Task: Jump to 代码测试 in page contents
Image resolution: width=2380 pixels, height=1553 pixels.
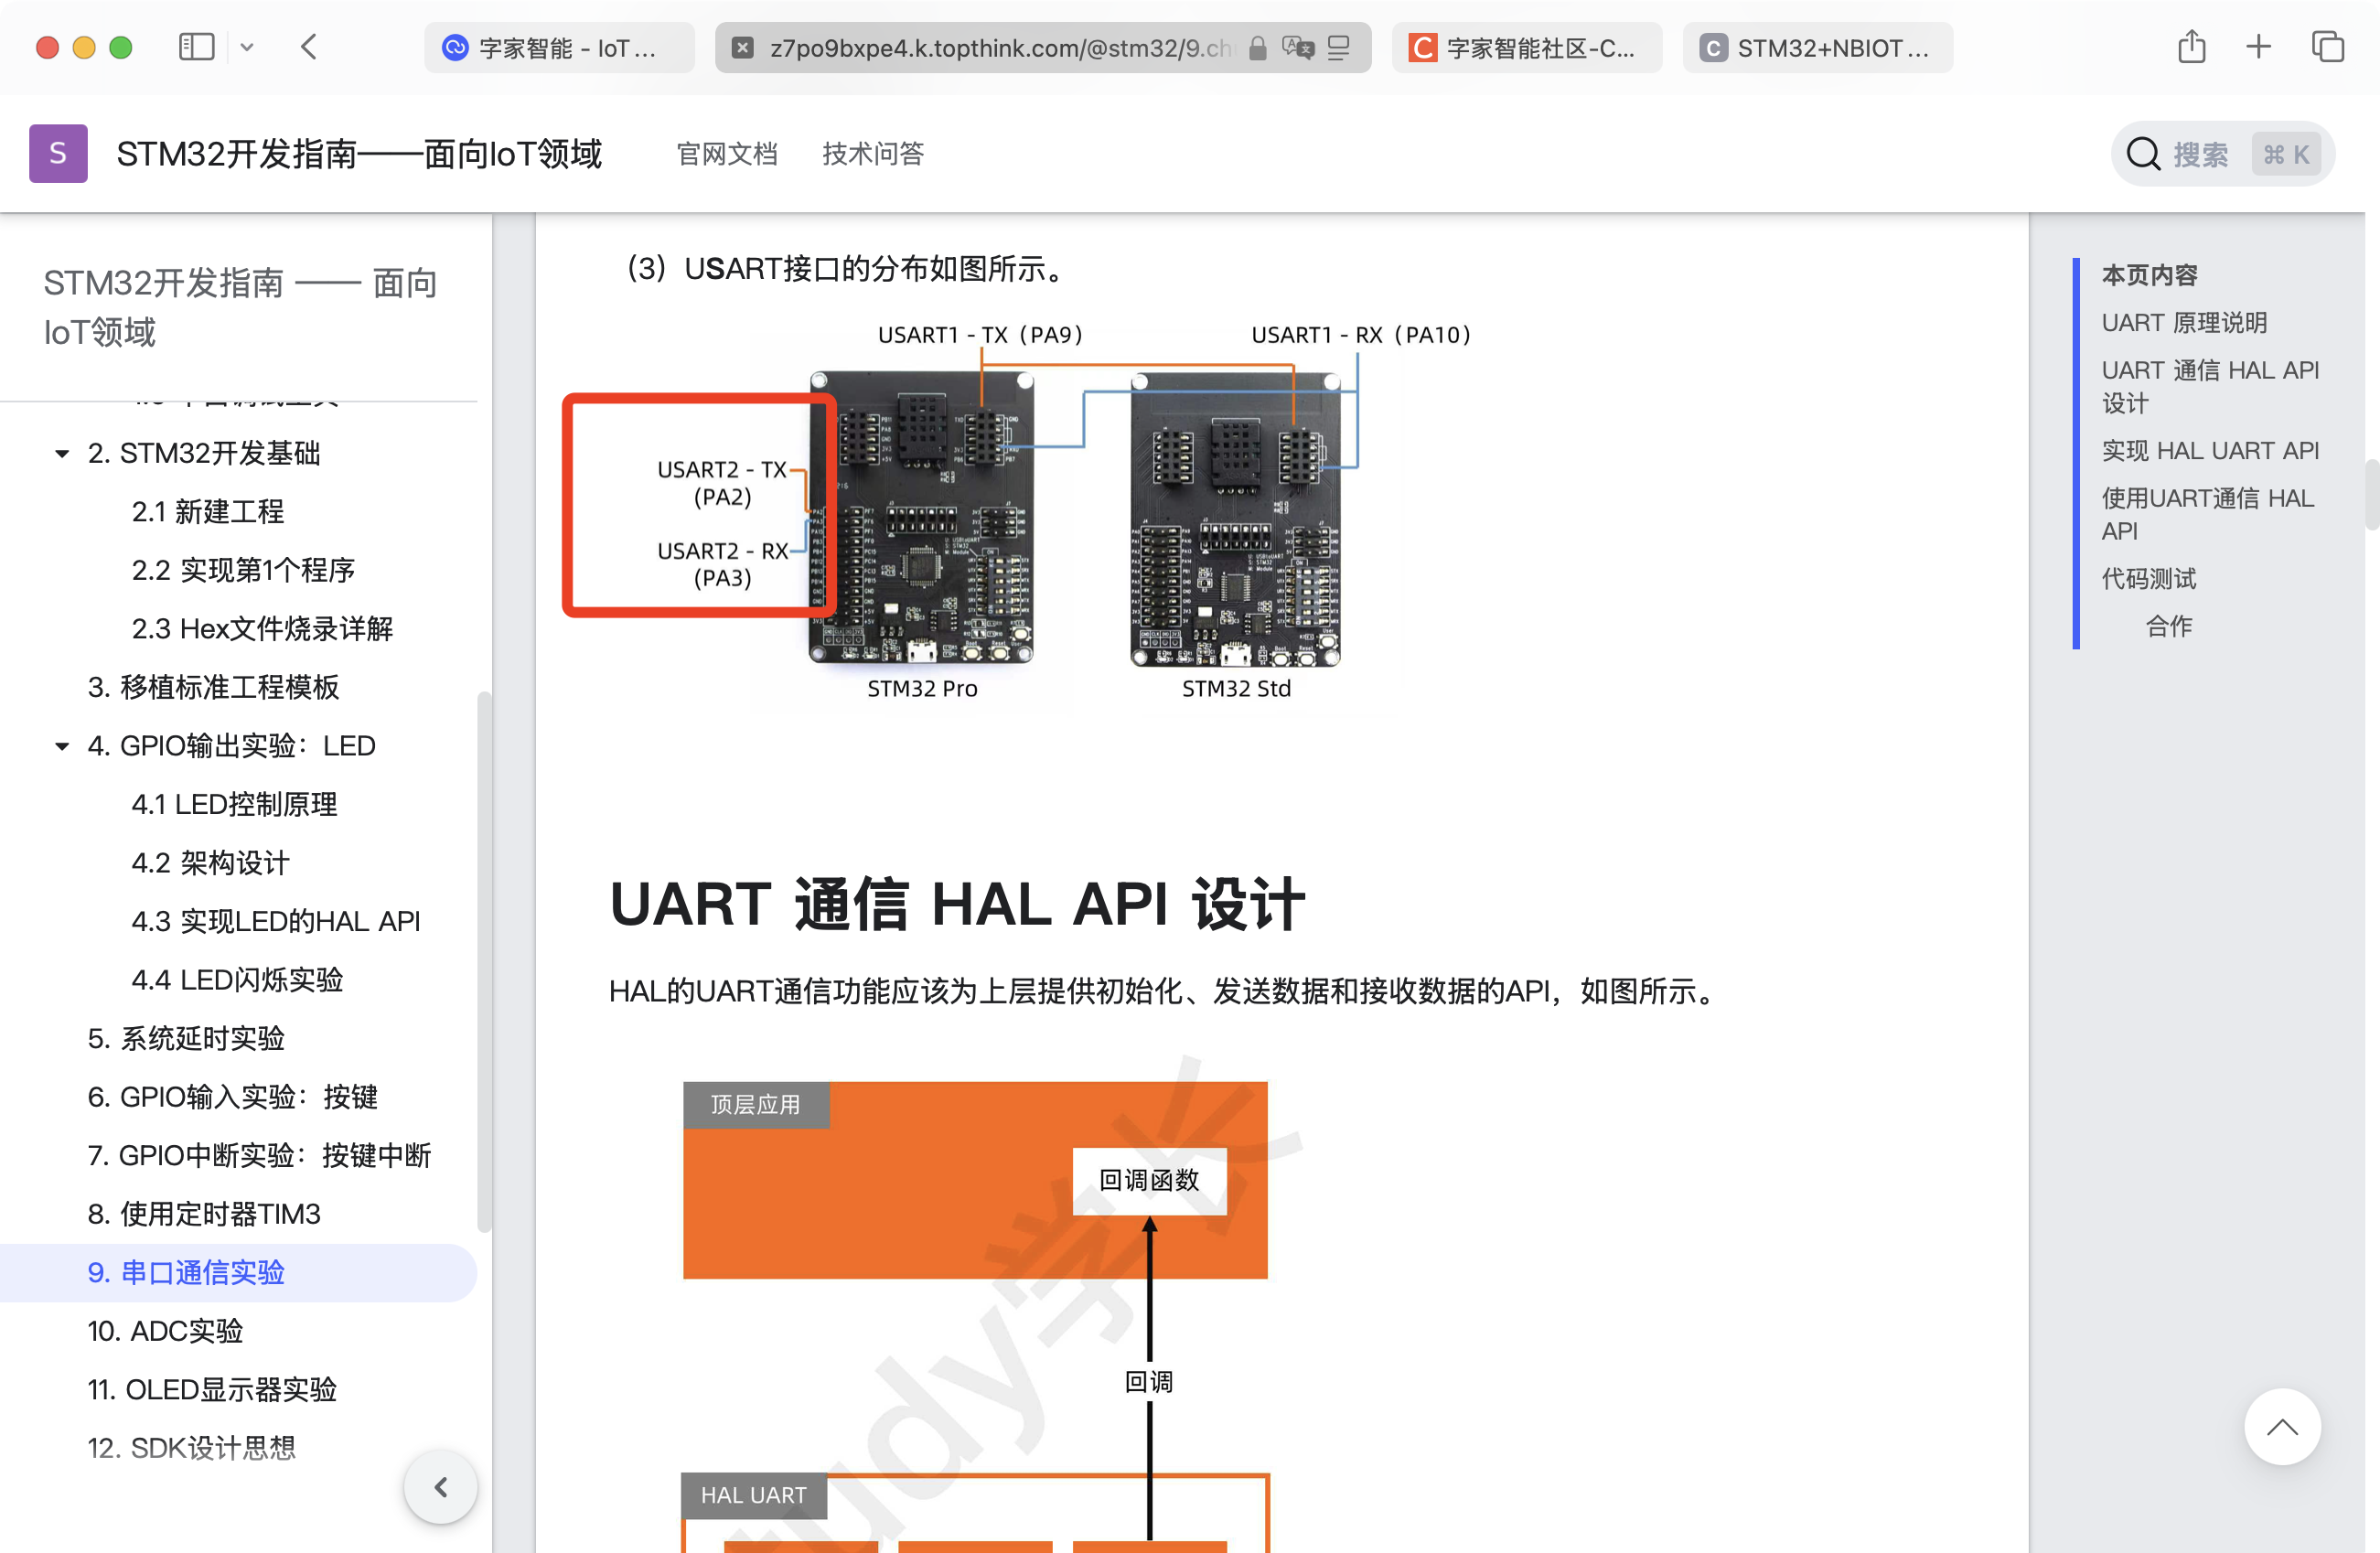Action: 2148,578
